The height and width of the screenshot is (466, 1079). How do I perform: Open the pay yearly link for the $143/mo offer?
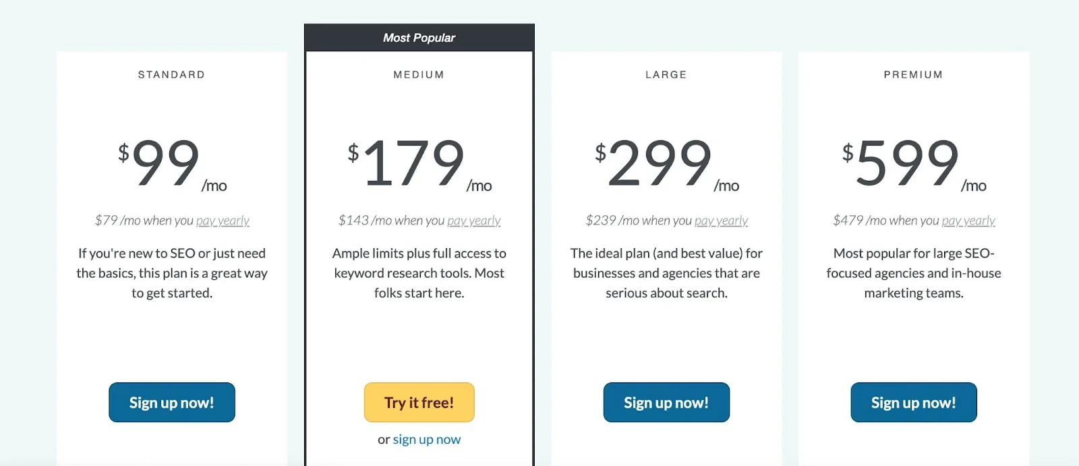[x=474, y=221]
